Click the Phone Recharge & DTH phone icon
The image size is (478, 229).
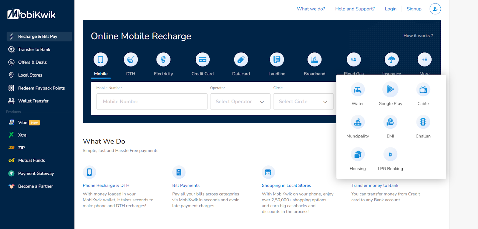[x=89, y=172]
